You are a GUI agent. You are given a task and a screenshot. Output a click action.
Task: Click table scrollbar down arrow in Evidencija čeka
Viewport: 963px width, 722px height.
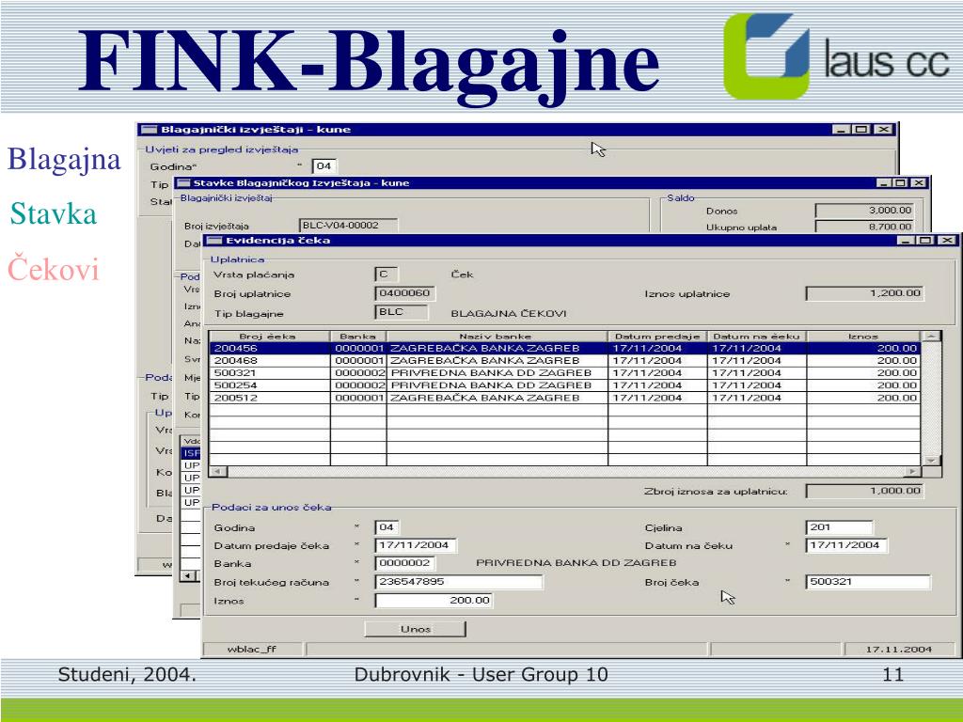pos(932,460)
